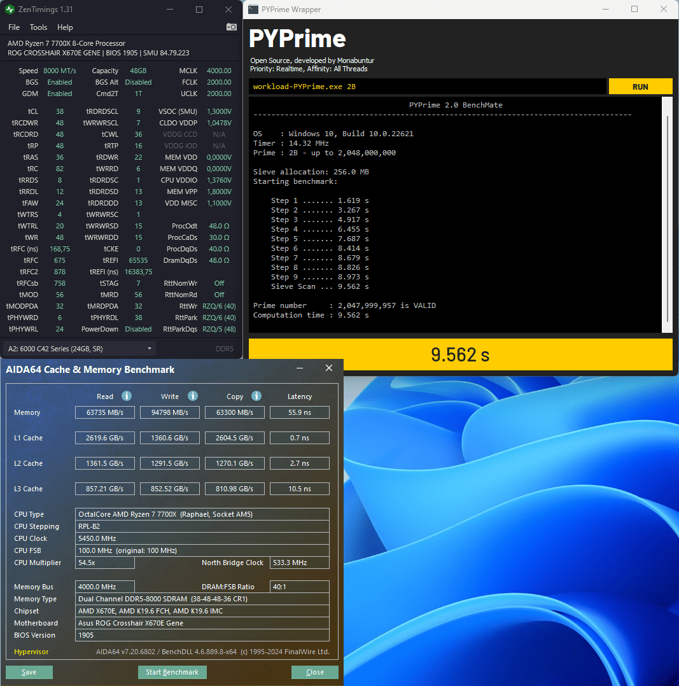Viewport: 679px width, 686px height.
Task: Expand the A2 memory module dropdown
Action: pos(80,349)
